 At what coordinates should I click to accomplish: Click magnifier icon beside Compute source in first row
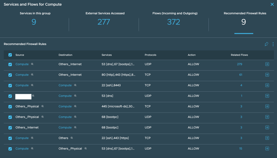point(32,64)
